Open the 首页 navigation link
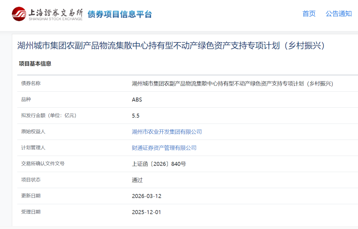 click(x=309, y=14)
